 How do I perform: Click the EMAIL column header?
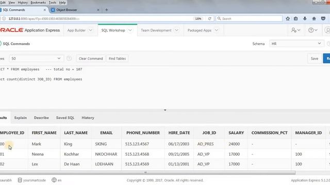[x=106, y=133]
